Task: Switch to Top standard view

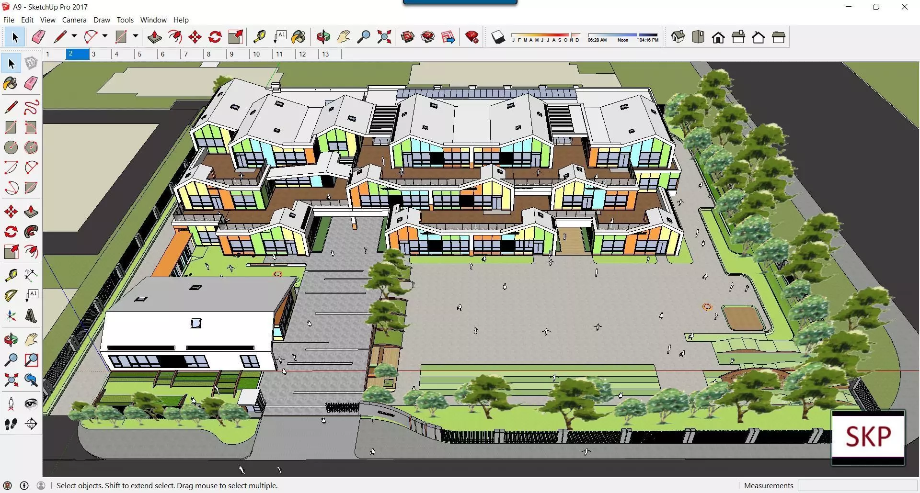Action: click(698, 37)
